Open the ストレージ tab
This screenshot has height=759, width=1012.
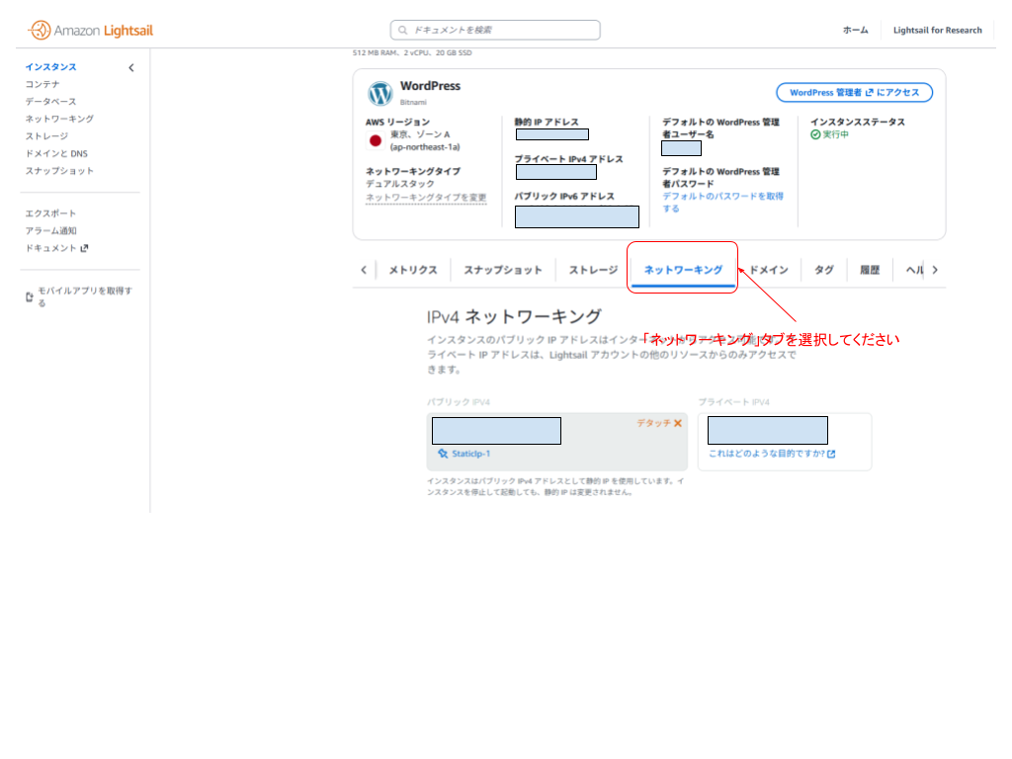click(x=589, y=269)
